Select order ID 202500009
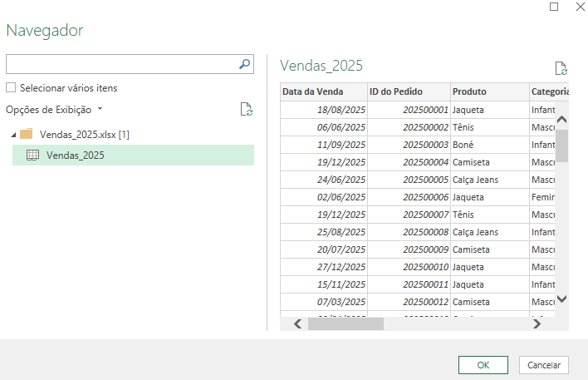This screenshot has height=380, width=588. 409,249
